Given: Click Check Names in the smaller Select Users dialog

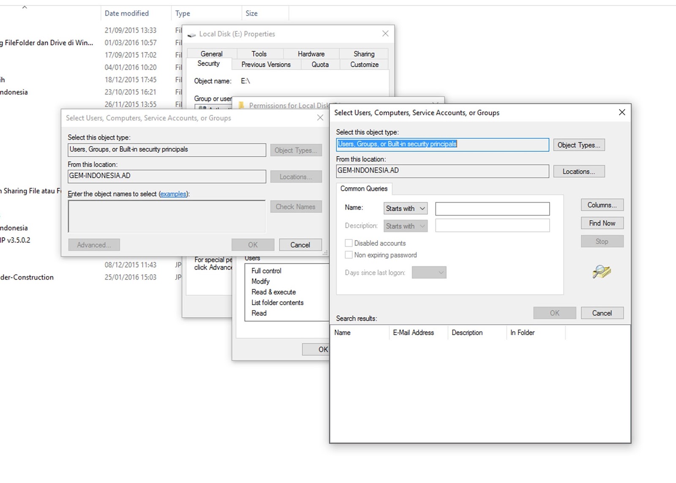Looking at the screenshot, I should 296,207.
